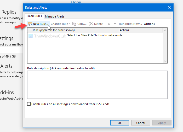Viewport: 183px width, 132px height.
Task: Enable rules on RSS Feeds messages checkbox
Action: 29,104
